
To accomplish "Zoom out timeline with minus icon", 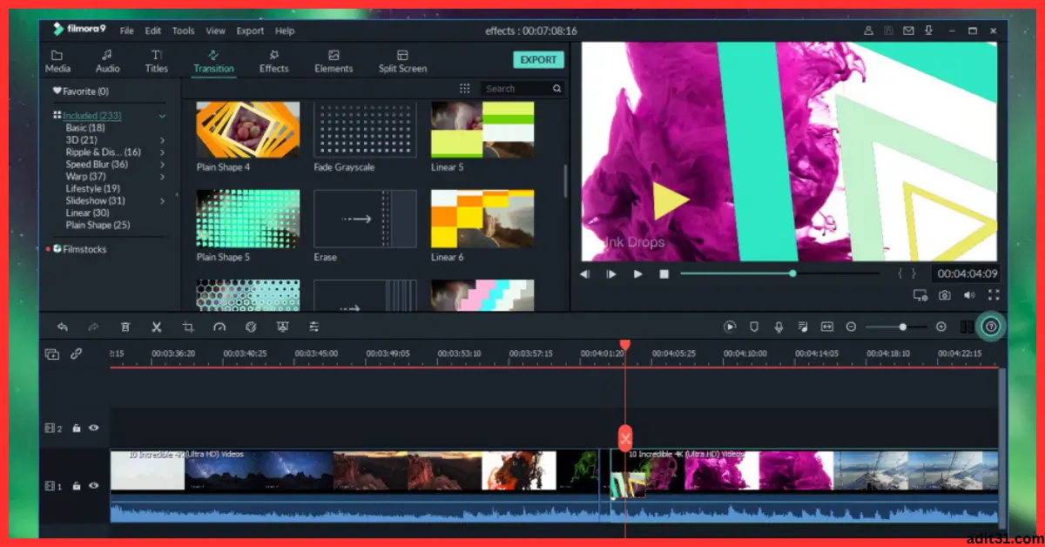I will (x=852, y=327).
